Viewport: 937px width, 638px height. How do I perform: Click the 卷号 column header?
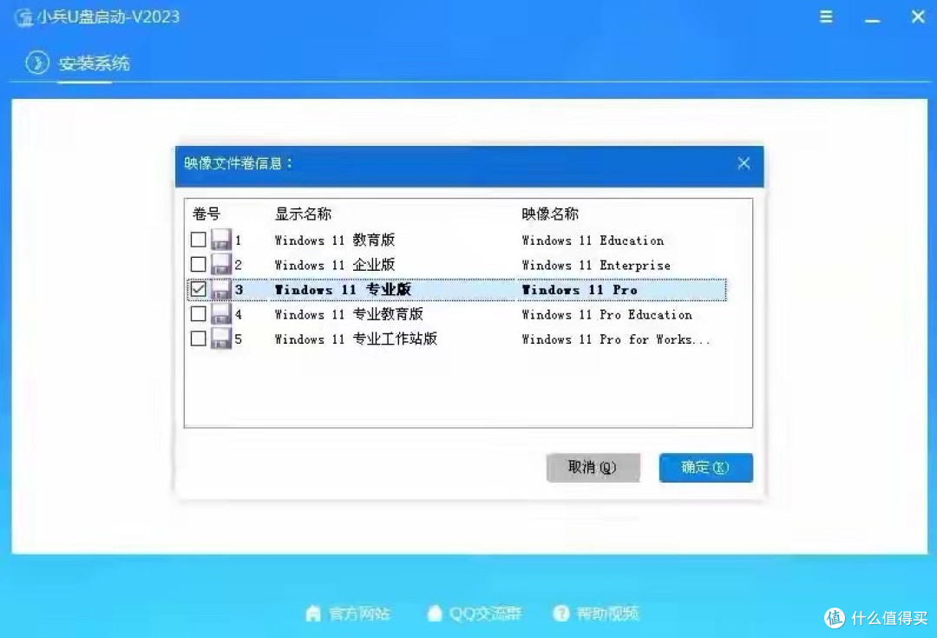(206, 214)
